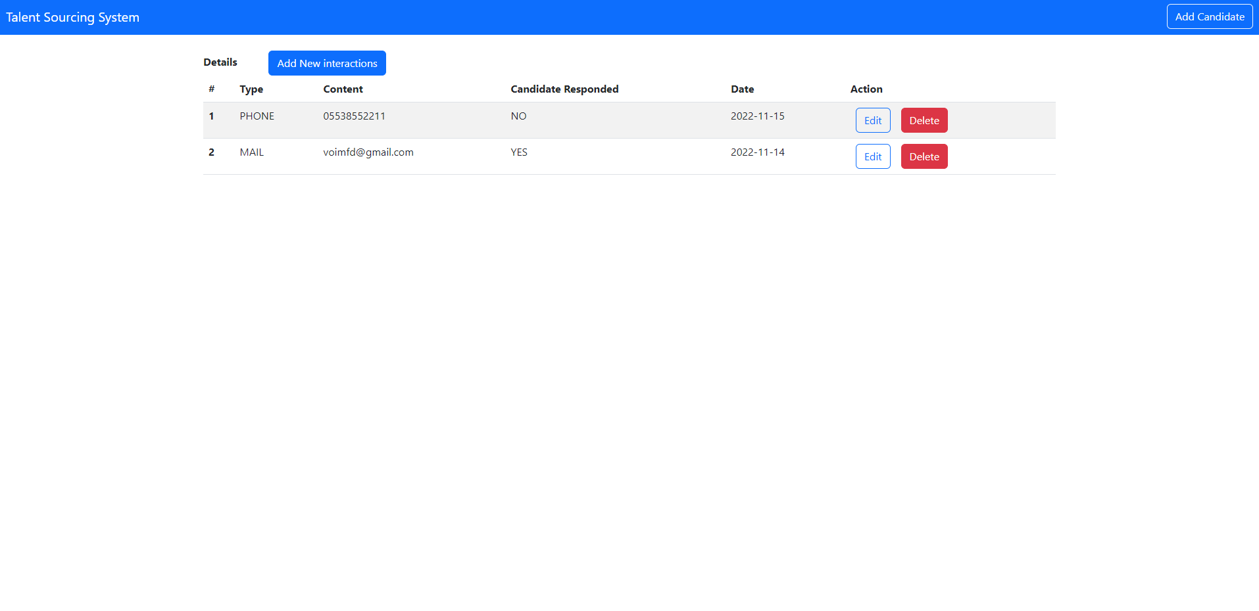This screenshot has width=1259, height=611.
Task: Select the phone number 05538552211
Action: click(355, 116)
